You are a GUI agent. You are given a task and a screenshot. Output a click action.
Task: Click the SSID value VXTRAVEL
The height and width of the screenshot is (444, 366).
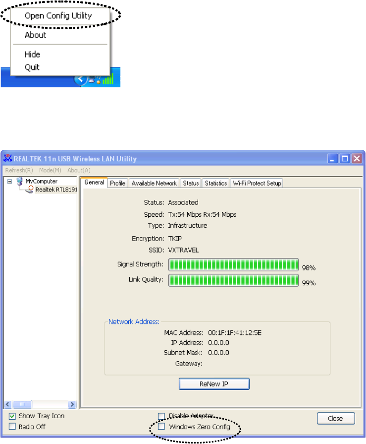[x=183, y=251]
